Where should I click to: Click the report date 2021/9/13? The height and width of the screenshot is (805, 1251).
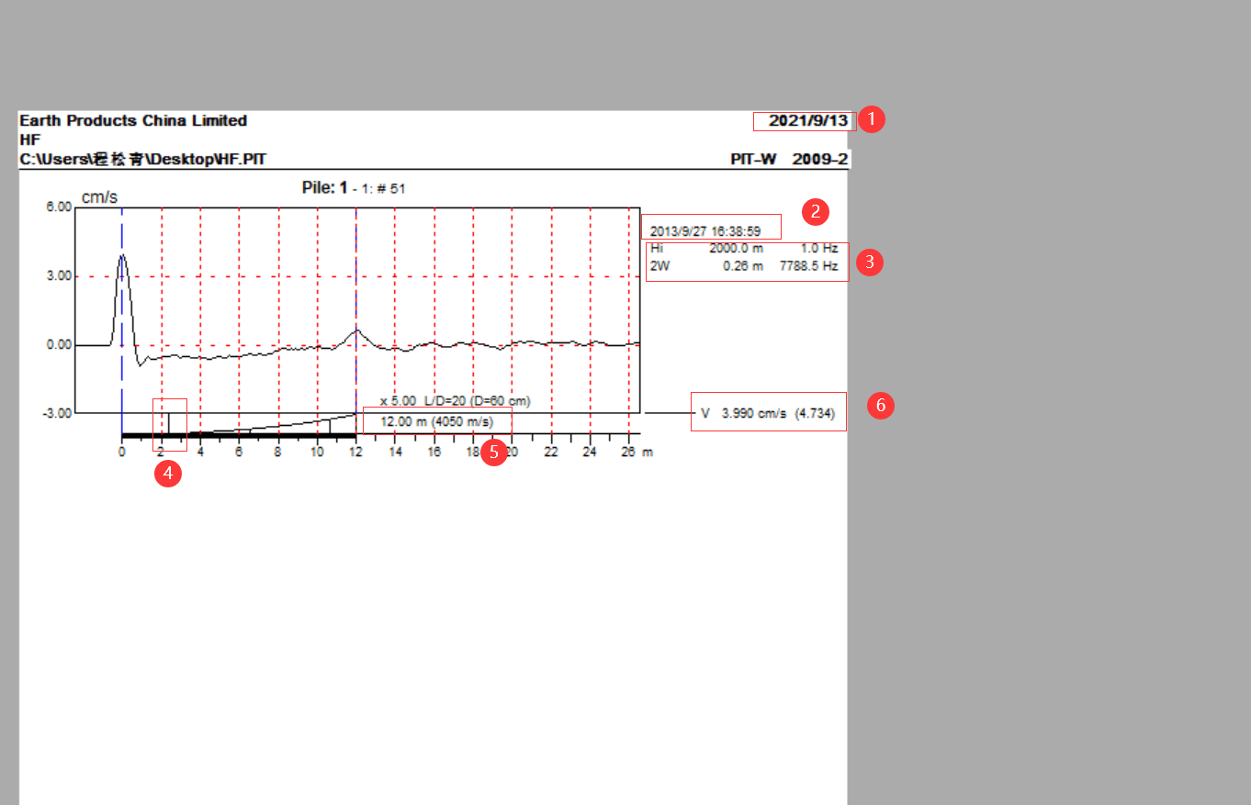coord(804,120)
